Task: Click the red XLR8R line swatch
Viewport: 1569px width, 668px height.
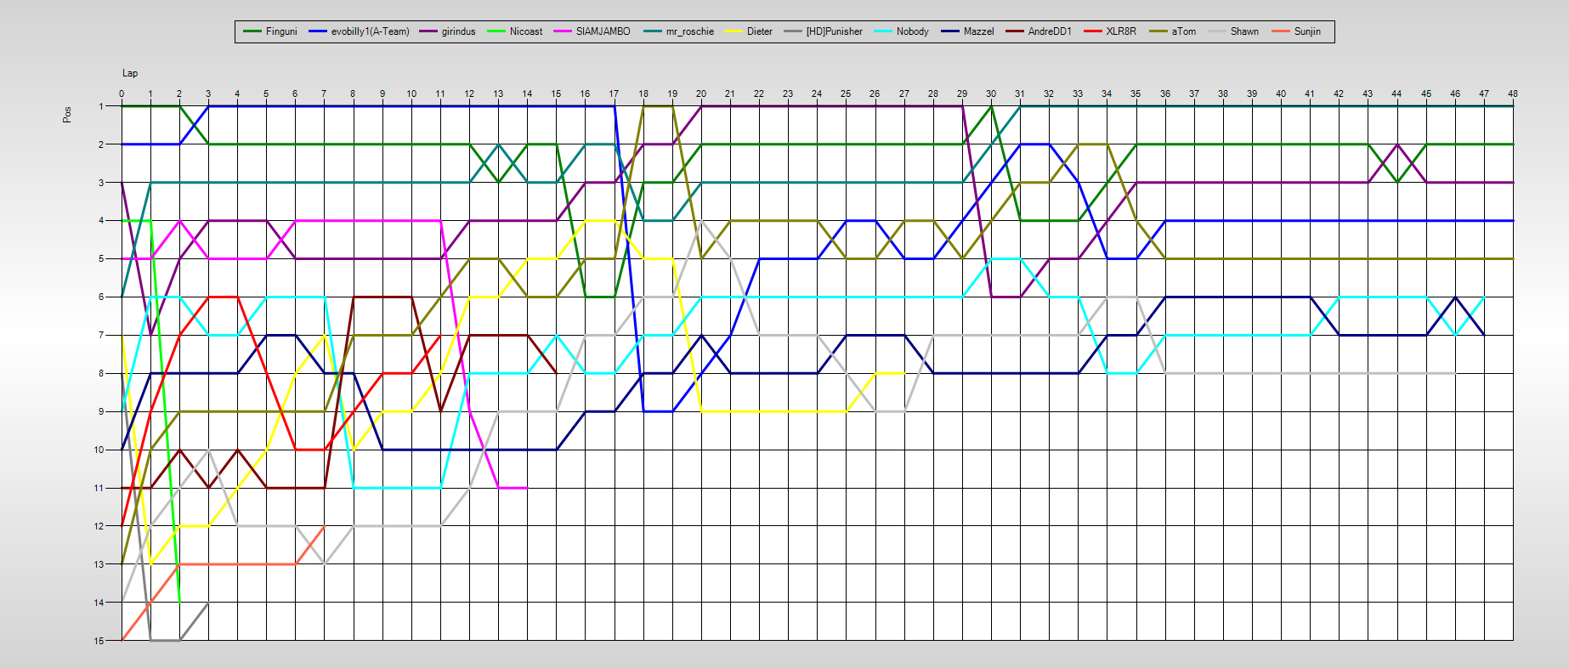Action: click(1093, 31)
